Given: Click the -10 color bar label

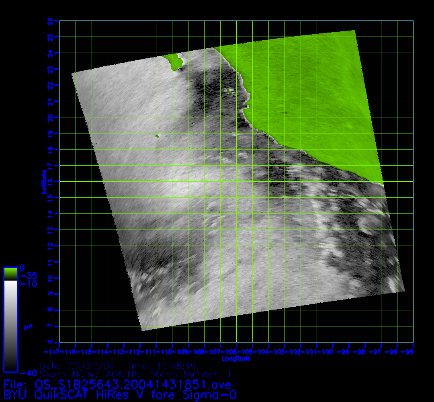Looking at the screenshot, I should [29, 284].
